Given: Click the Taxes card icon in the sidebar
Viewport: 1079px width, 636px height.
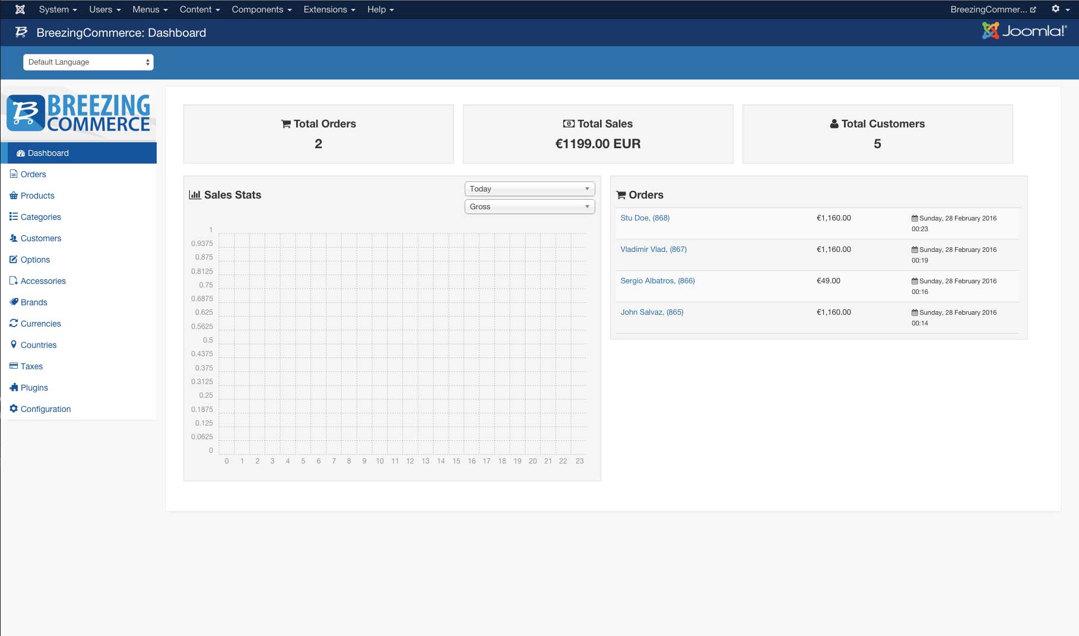Looking at the screenshot, I should 14,366.
